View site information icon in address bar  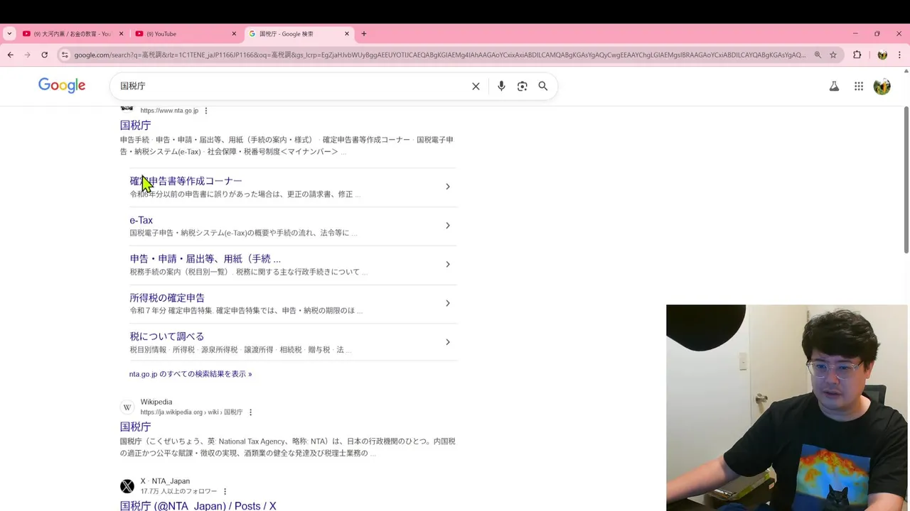tap(65, 55)
